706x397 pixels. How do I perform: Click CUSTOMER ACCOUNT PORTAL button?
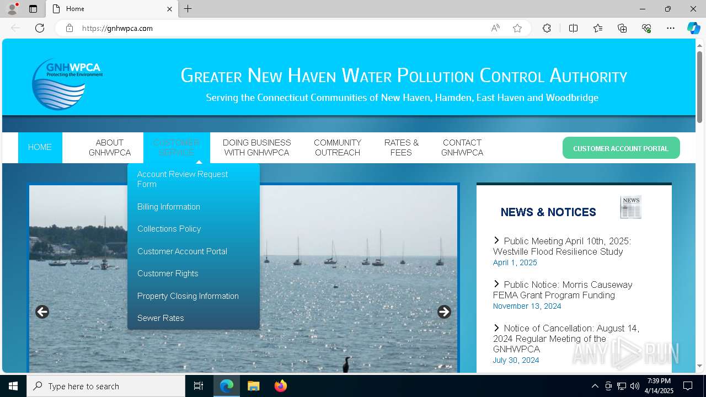[621, 148]
